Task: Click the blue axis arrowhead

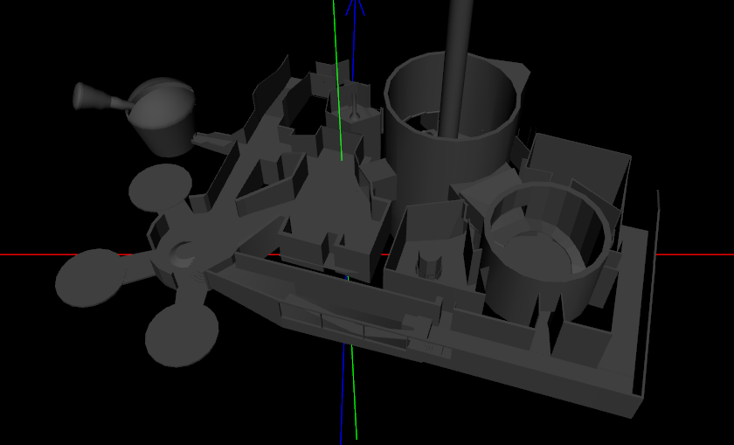Action: 355,8
